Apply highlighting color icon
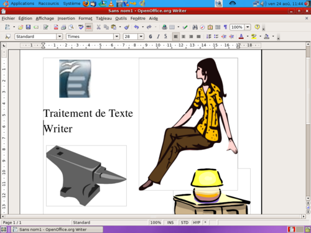The image size is (311, 233). (254, 37)
